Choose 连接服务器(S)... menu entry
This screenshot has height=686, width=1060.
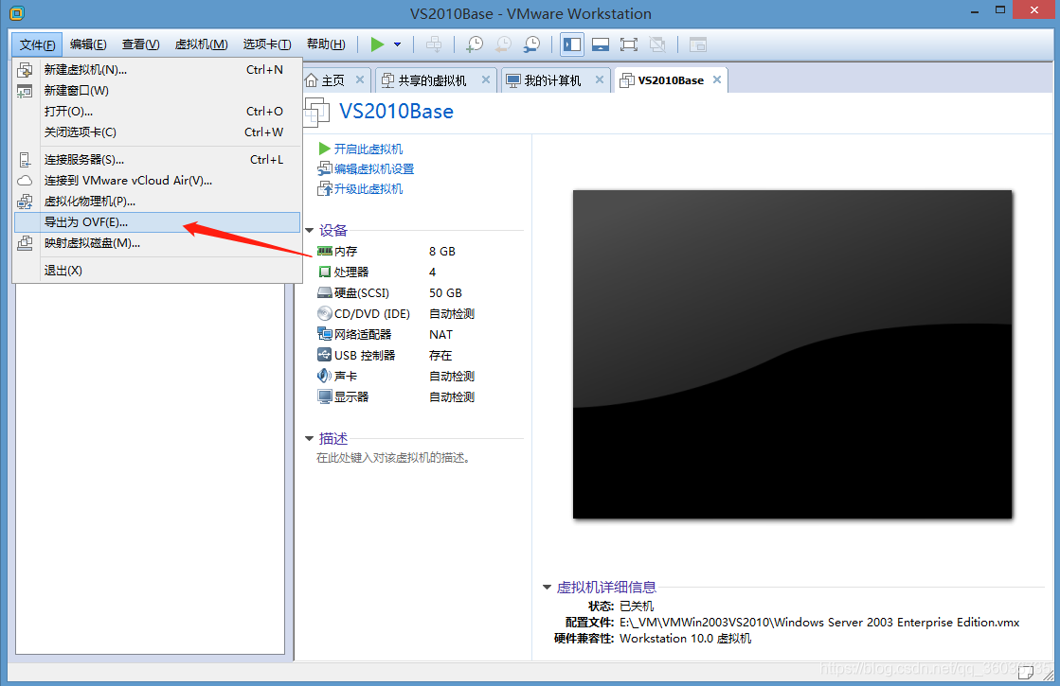click(157, 160)
